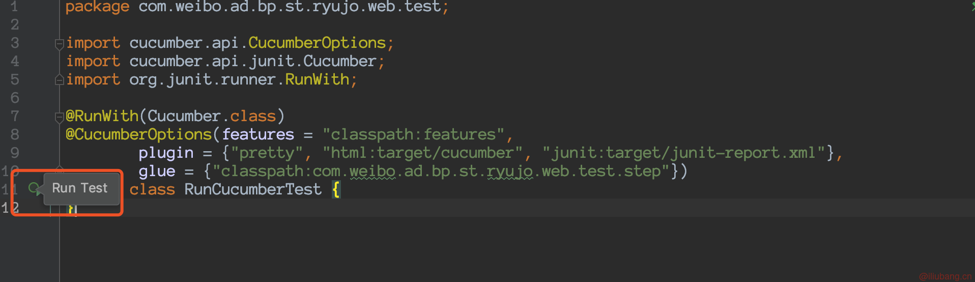The image size is (975, 282).
Task: Click RunWith in the org.junit.runner import
Action: coord(317,79)
